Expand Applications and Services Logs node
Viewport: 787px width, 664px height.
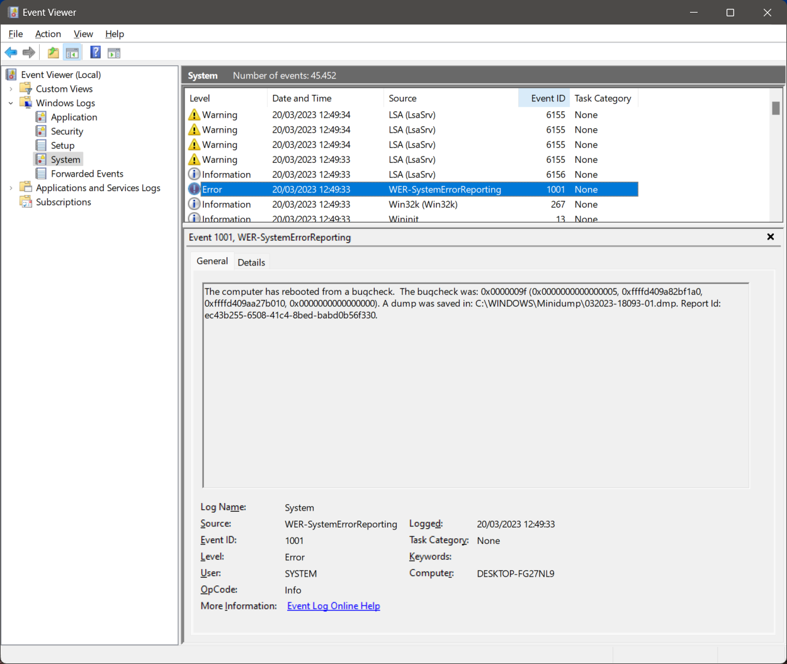tap(11, 188)
